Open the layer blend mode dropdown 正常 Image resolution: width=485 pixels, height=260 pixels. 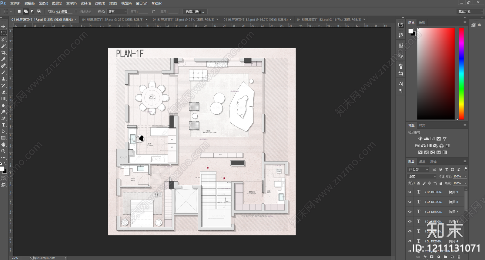coord(422,176)
